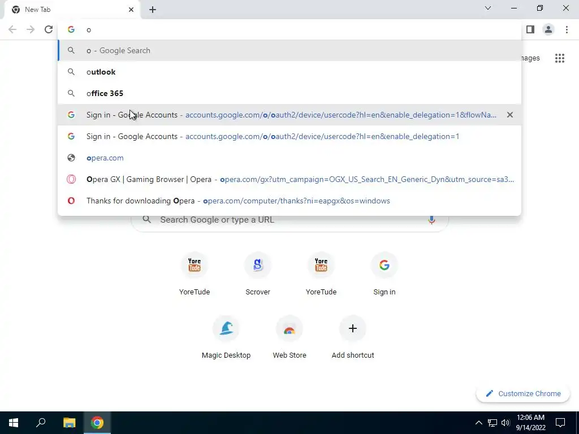Screen dimensions: 579x434
Task: Open Chrome's three-dot menu
Action: pyautogui.click(x=567, y=29)
